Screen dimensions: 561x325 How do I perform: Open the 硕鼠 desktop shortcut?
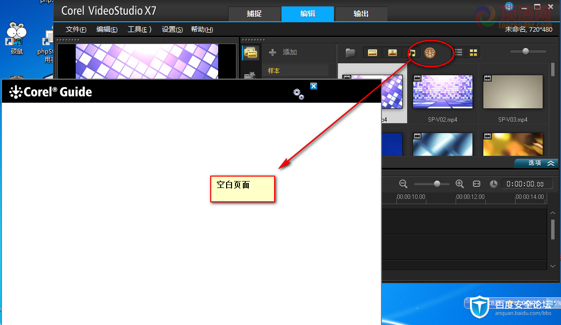coord(16,39)
